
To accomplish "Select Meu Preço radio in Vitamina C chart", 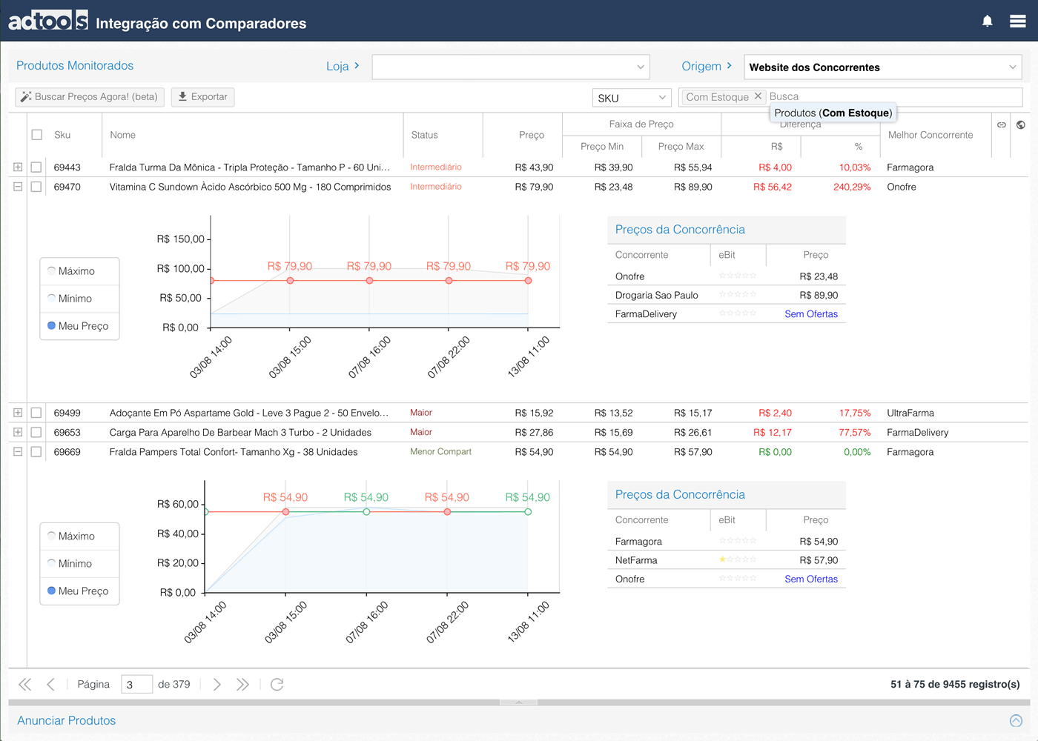I will (x=52, y=325).
